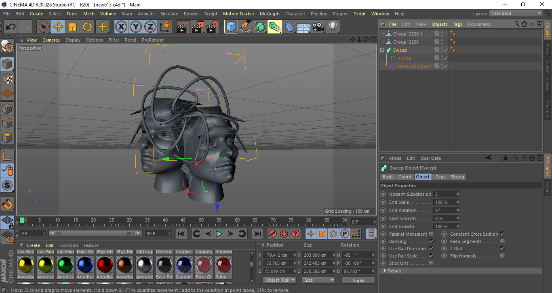Go to start of animation
The width and height of the screenshot is (552, 293).
181,234
